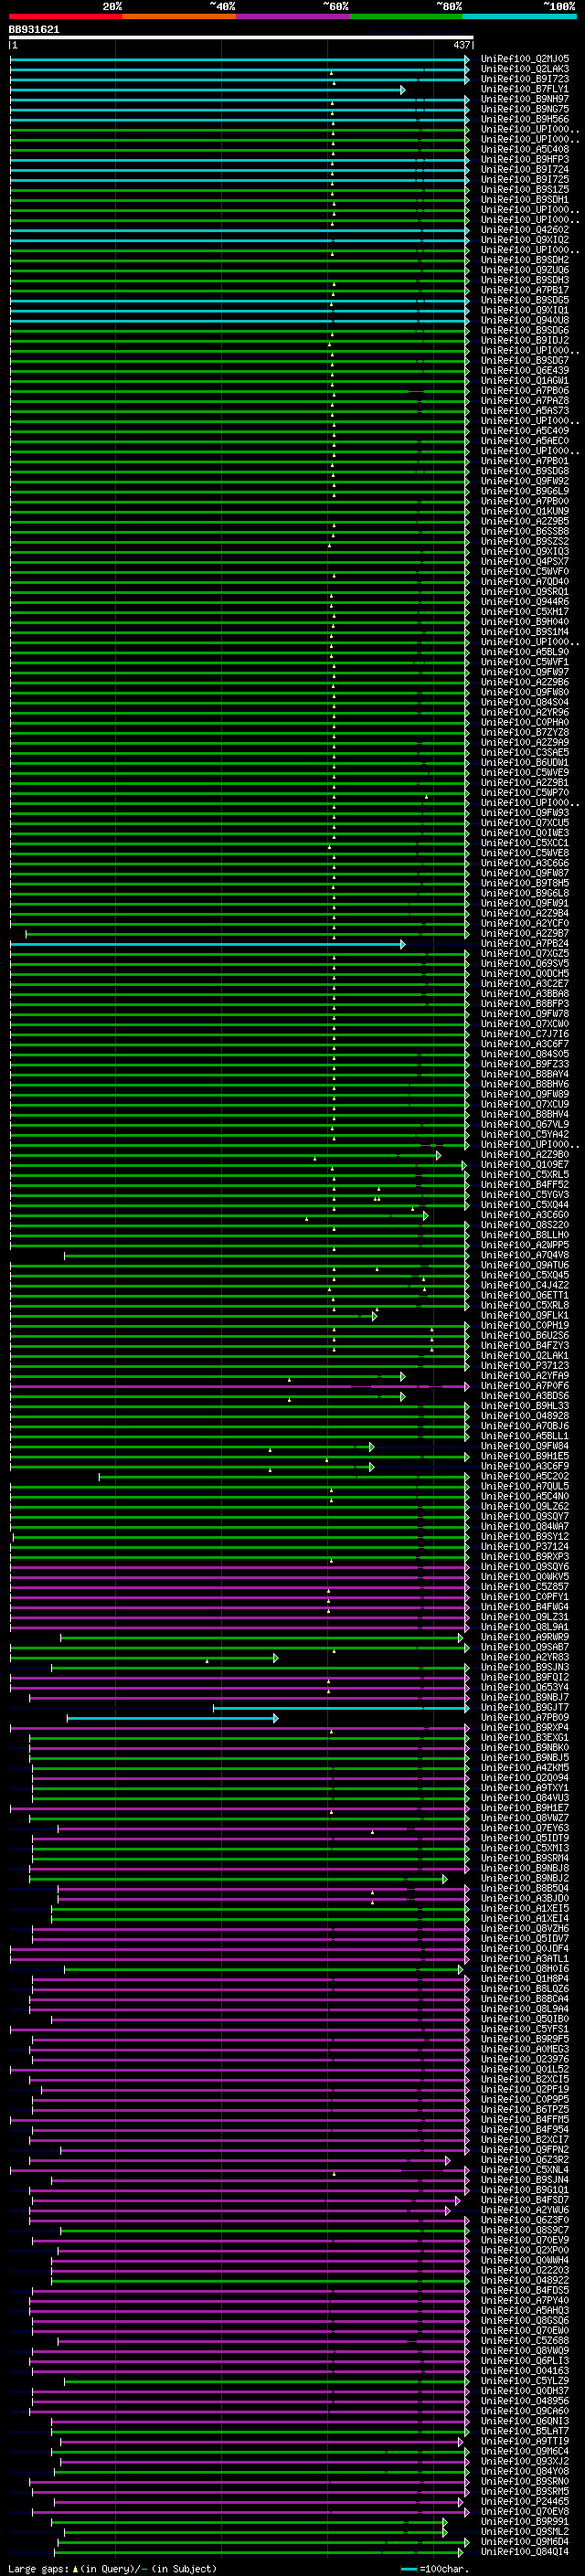The image size is (585, 2576).
Task: Open hit UniRef100_Q2LAK3
Action: click(525, 70)
